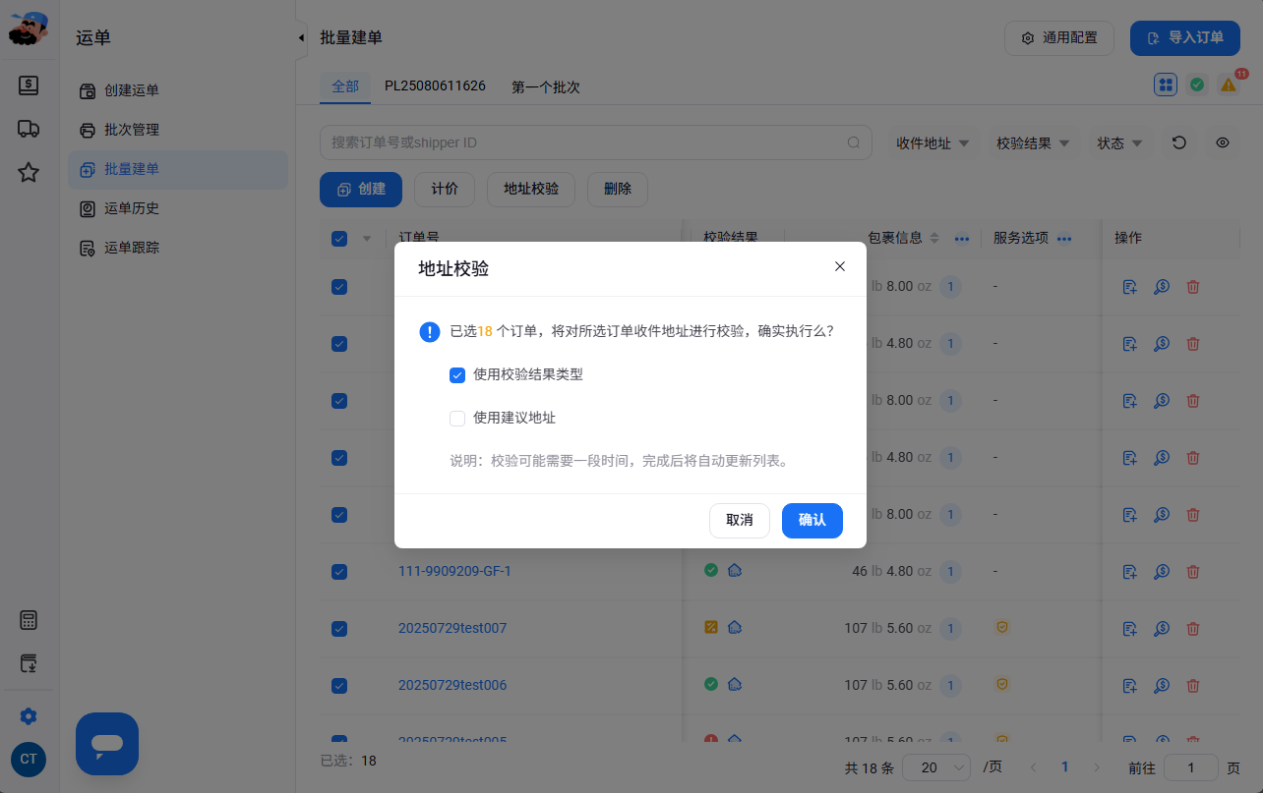Click the truck shipping icon in left rail
1263x793 pixels.
click(x=29, y=129)
